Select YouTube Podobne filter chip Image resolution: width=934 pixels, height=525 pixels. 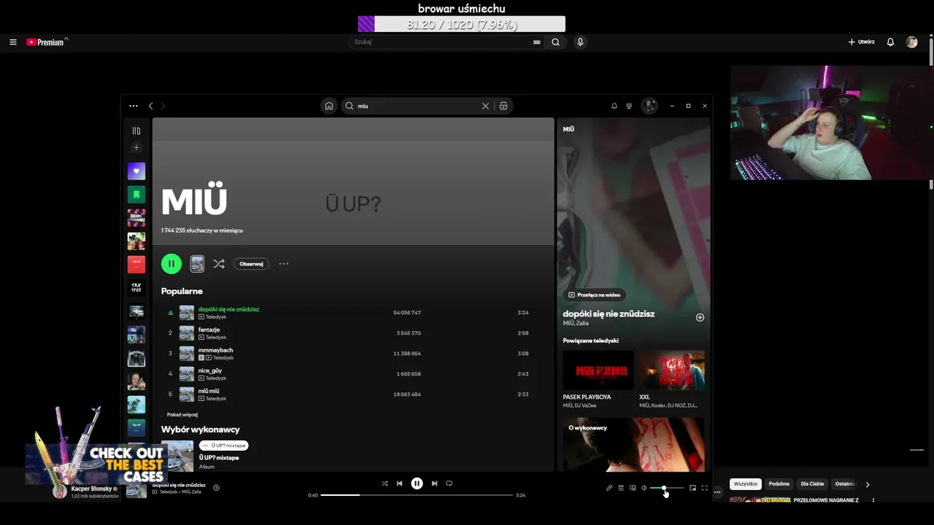pyautogui.click(x=779, y=484)
